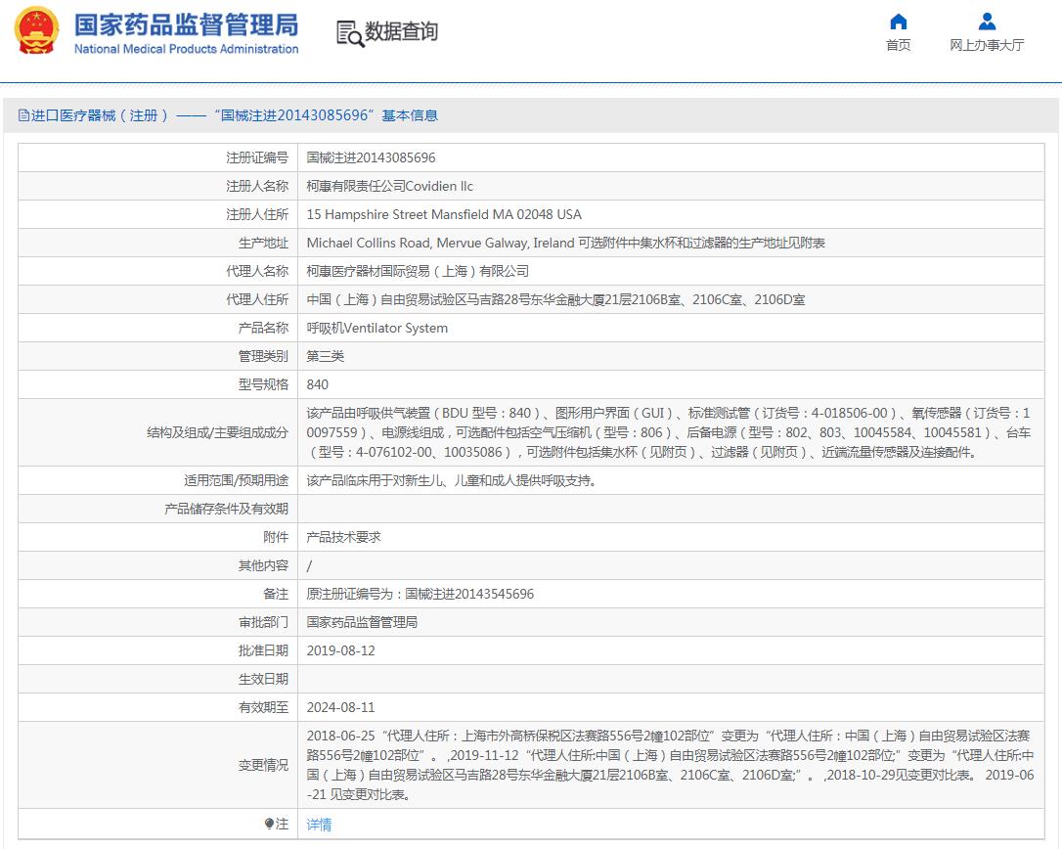Click the national emblem logo
Screen dimensions: 1062x849
(36, 32)
